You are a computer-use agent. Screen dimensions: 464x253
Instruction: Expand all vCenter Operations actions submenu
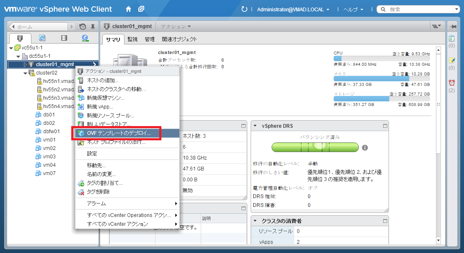coord(127,215)
